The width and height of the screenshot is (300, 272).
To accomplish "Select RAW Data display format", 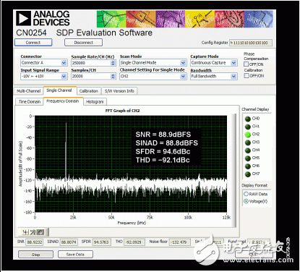I will [x=246, y=194].
